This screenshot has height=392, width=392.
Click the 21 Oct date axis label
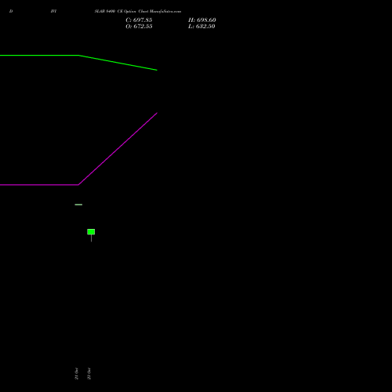[76, 373]
